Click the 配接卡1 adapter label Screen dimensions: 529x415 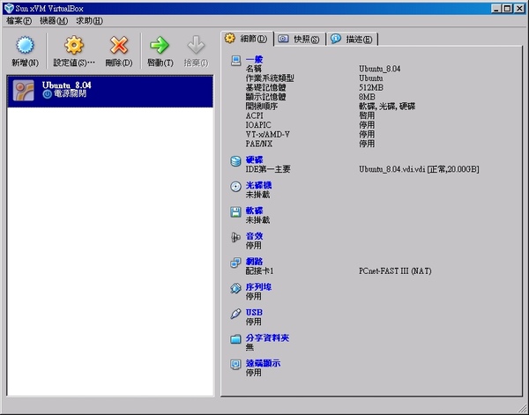coord(259,271)
